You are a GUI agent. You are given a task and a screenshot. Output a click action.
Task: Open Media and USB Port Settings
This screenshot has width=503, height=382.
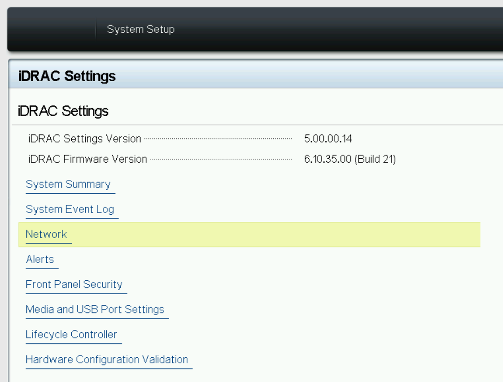(x=95, y=310)
